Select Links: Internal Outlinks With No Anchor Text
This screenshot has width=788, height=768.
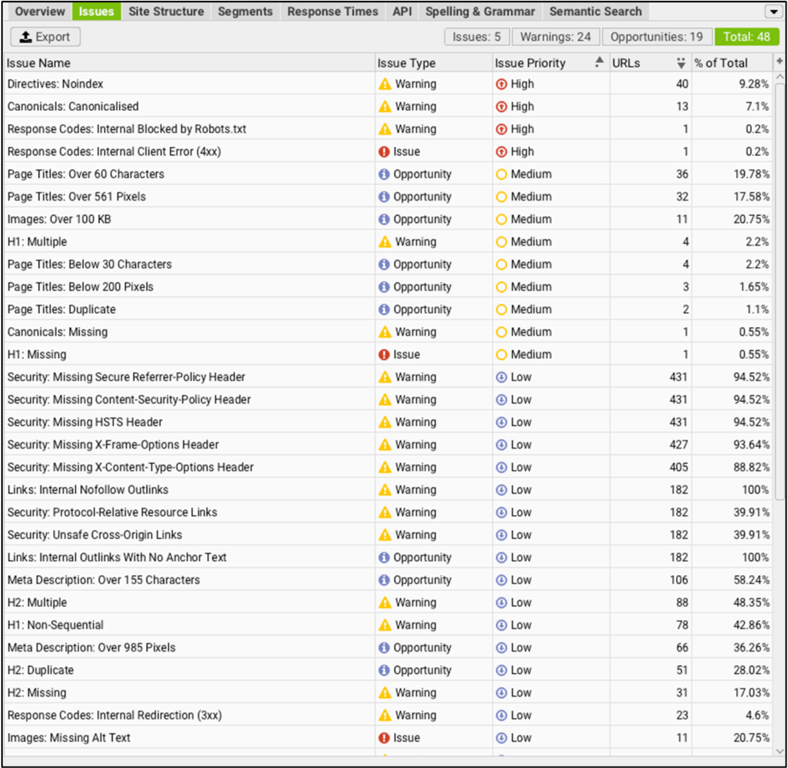pyautogui.click(x=389, y=557)
